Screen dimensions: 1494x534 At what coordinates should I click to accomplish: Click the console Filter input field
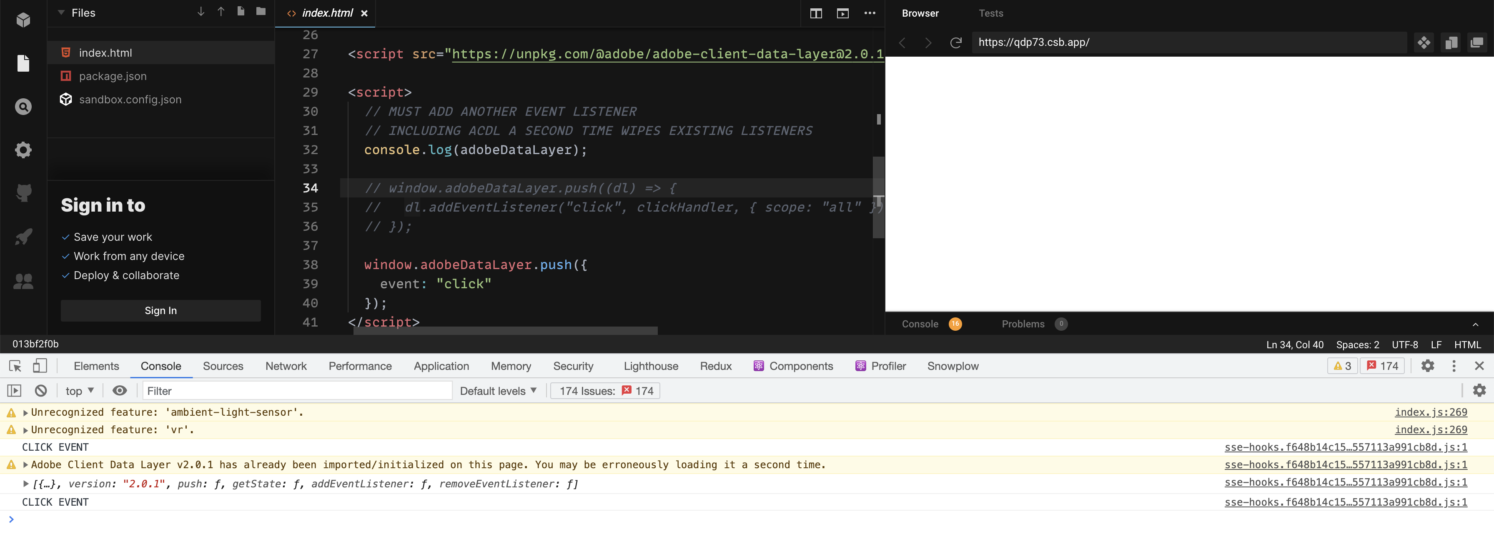297,391
